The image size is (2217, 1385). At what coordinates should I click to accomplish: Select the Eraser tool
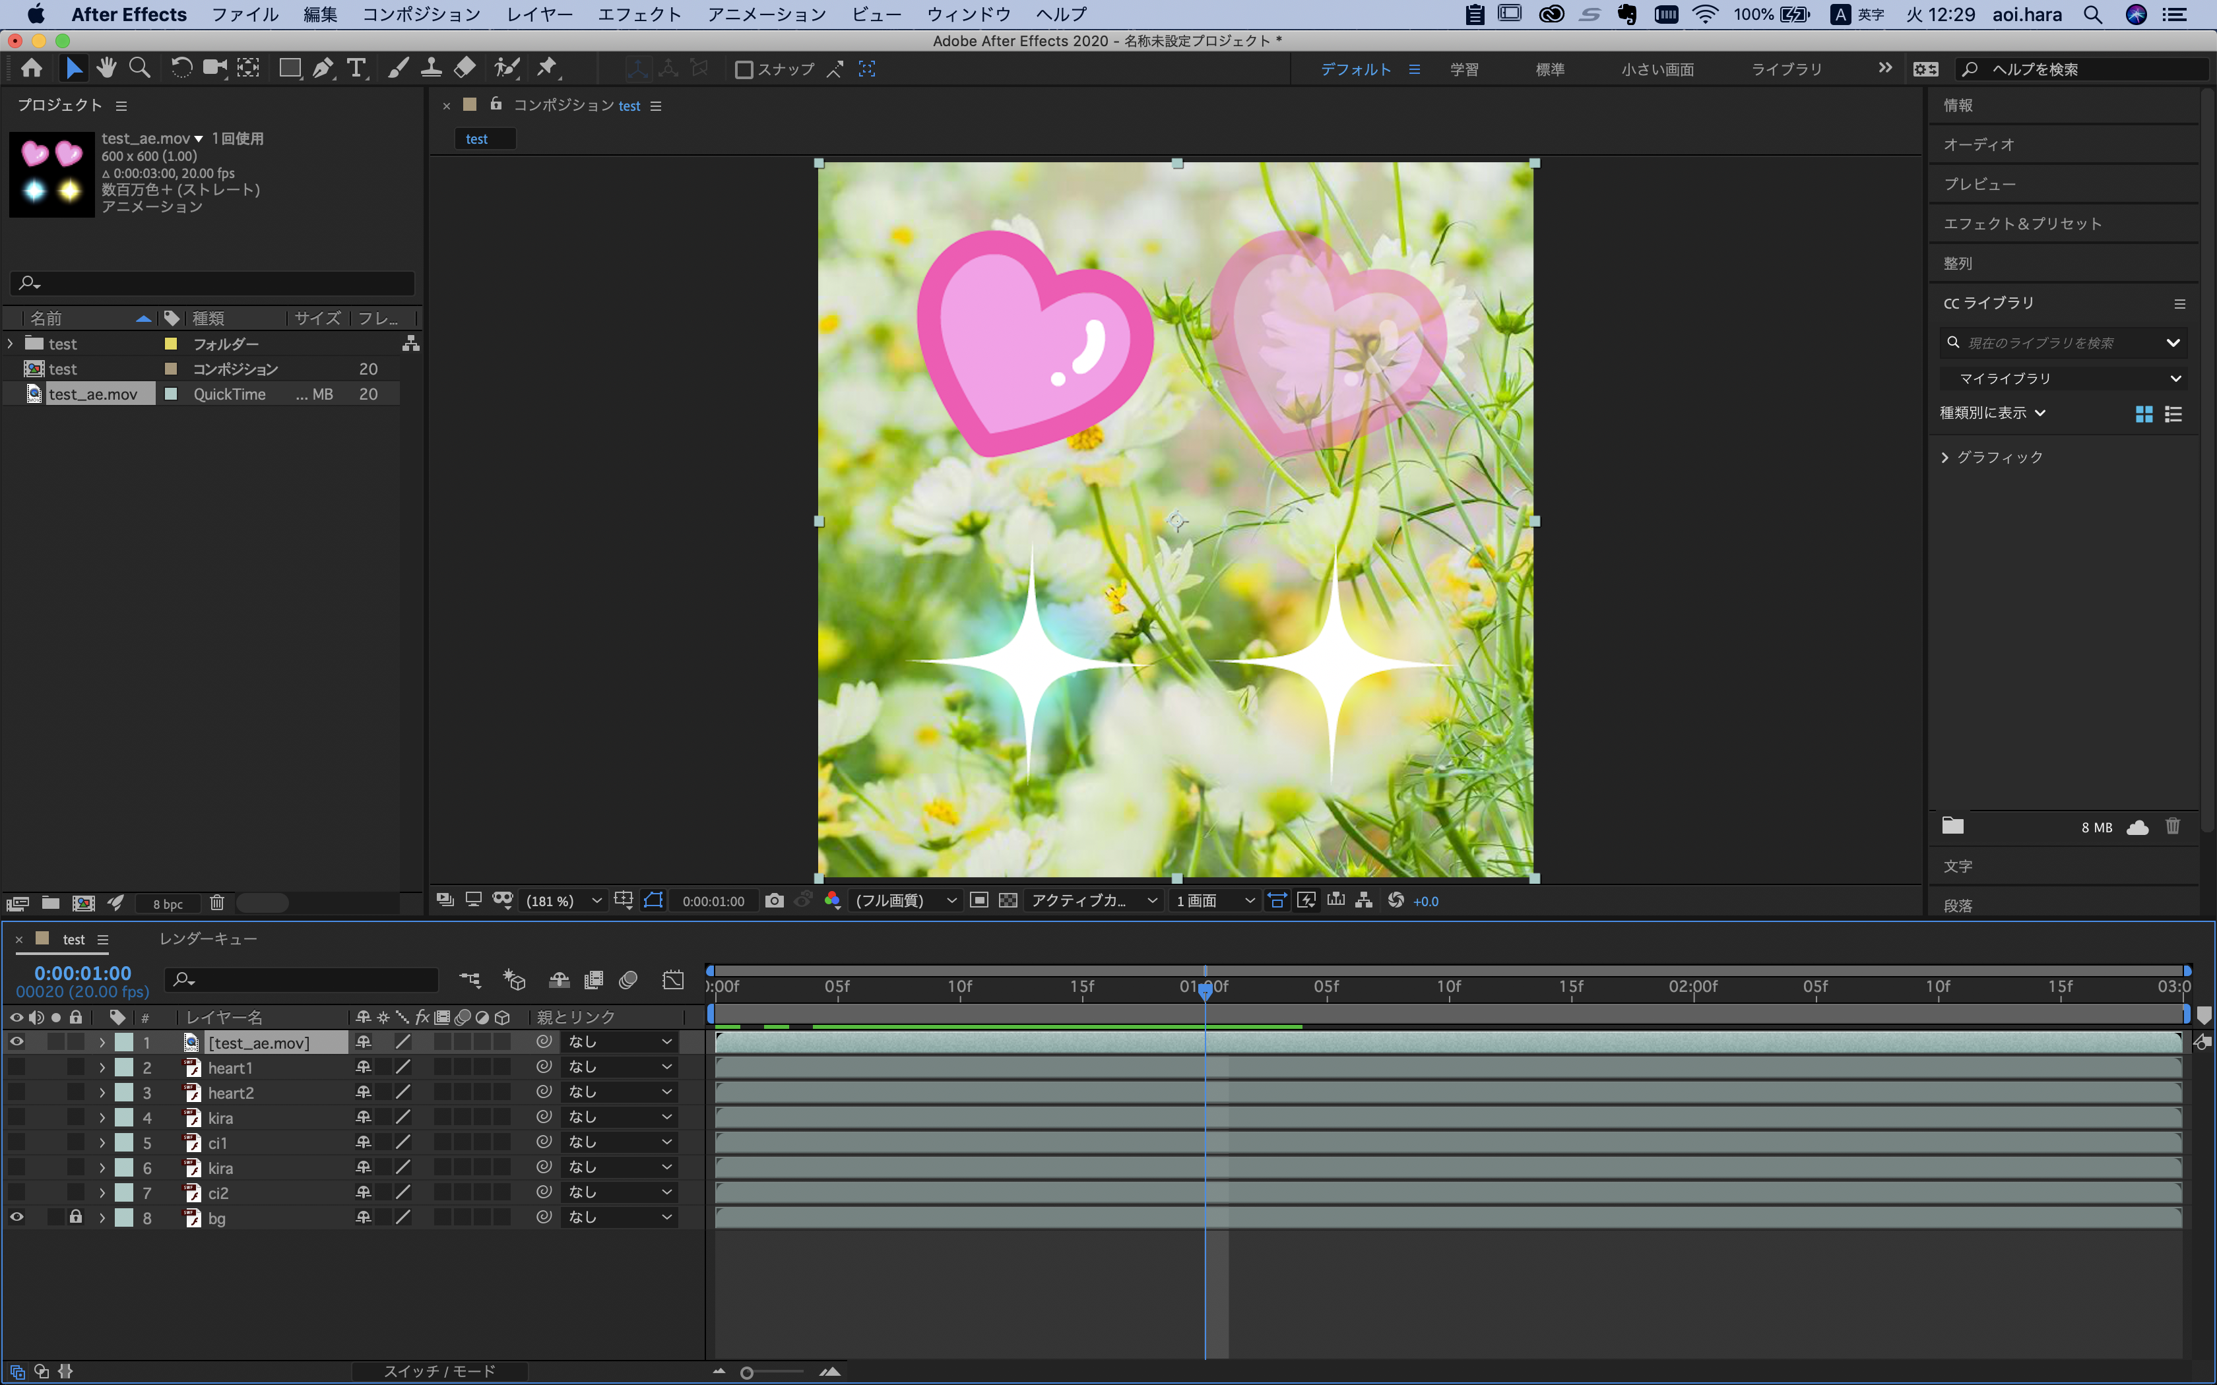(465, 69)
